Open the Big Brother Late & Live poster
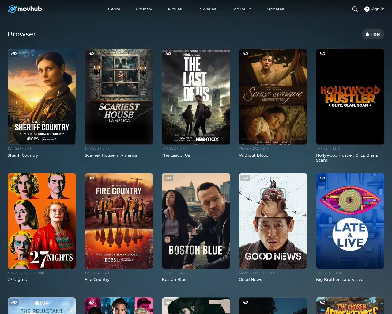Viewport: 392px width, 314px height. 350,221
